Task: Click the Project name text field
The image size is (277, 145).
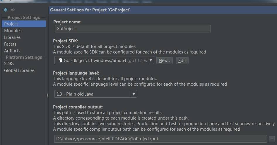Action: point(132,29)
